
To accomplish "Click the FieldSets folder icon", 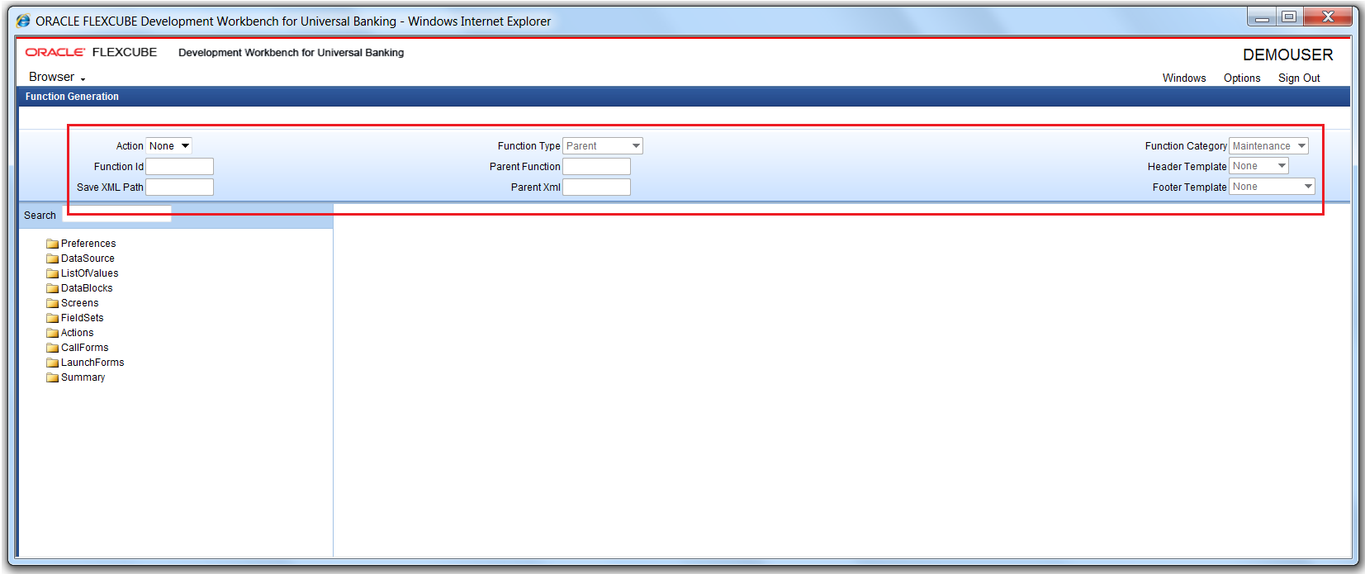I will tap(53, 318).
